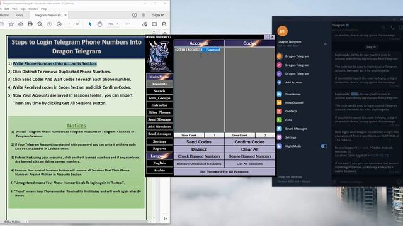This screenshot has width=403, height=226.
Task: Select the Telegram Presentation document tab
Action: tap(48, 15)
